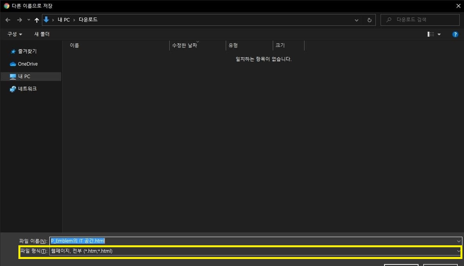This screenshot has height=266, width=464.
Task: Go up to the parent folder
Action: tap(36, 20)
